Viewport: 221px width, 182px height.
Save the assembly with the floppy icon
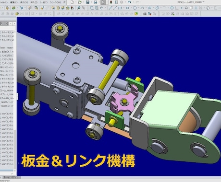pyautogui.click(x=87, y=2)
